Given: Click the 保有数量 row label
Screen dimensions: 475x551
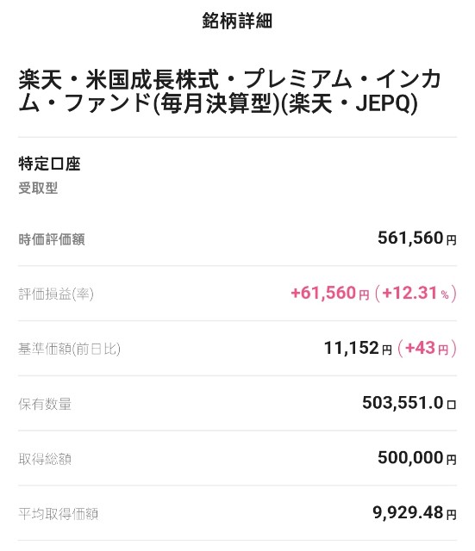Looking at the screenshot, I should click(45, 404).
